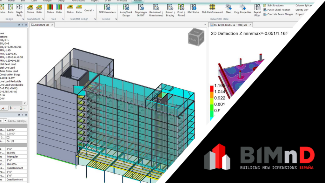
Task: Open the dropdown beside the Save button
Action: point(5,121)
